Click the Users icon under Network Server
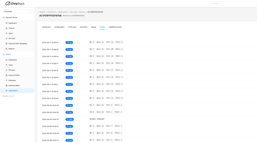The image size is (257, 143). 6,33
